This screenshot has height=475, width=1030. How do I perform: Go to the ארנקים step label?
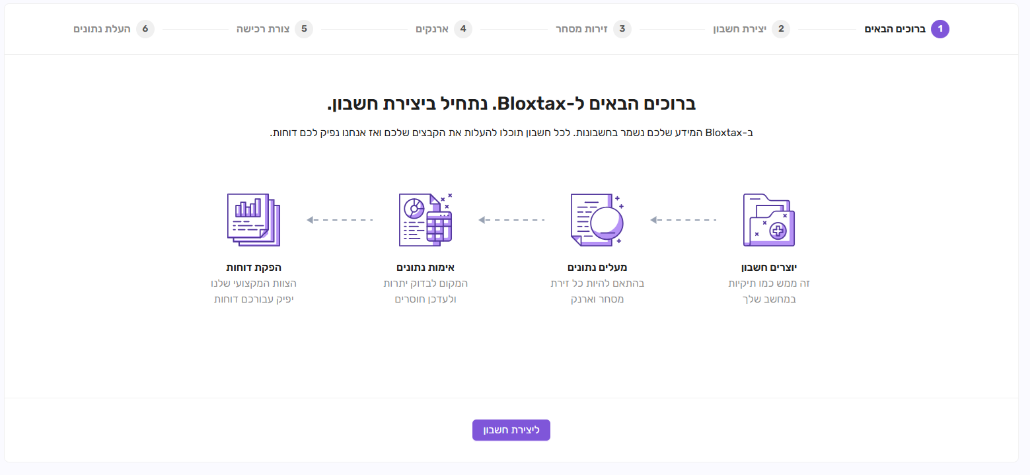tap(432, 29)
